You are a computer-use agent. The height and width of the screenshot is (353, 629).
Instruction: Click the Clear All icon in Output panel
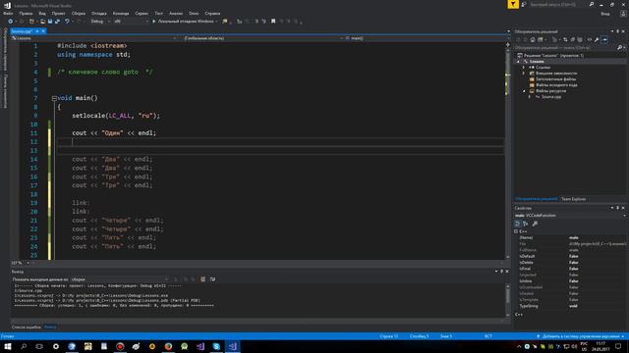203,279
